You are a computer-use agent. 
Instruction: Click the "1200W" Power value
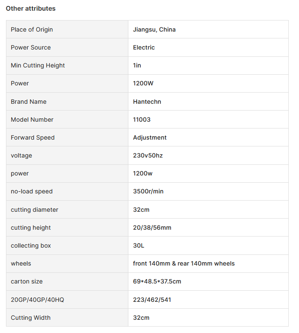coord(143,83)
